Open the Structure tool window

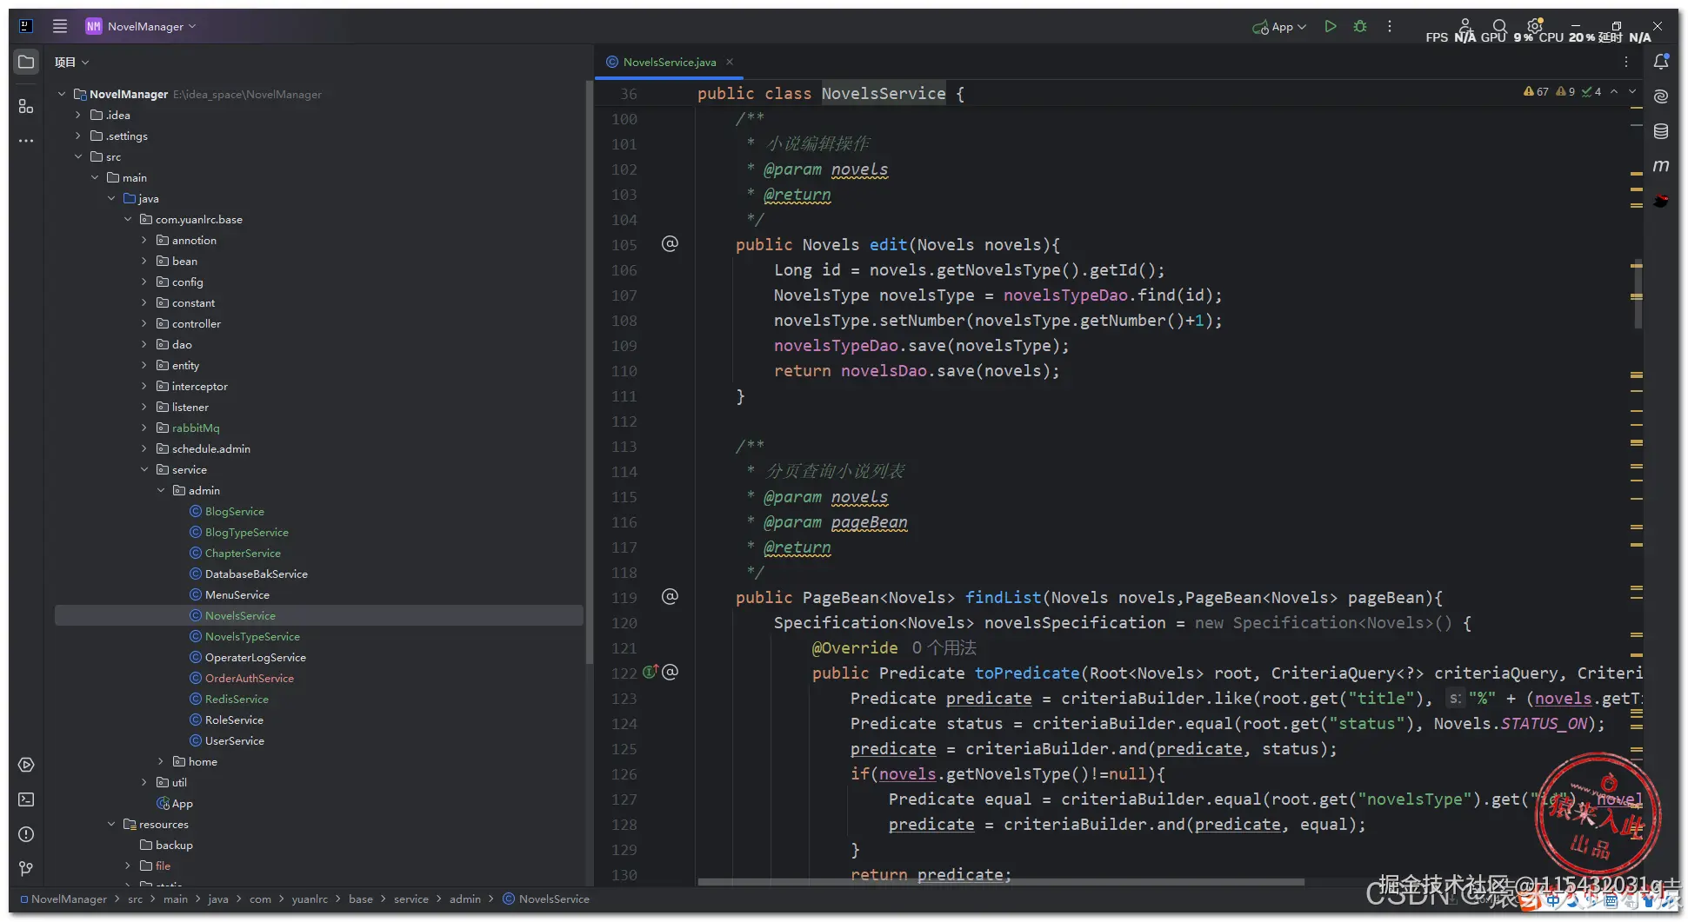point(26,106)
